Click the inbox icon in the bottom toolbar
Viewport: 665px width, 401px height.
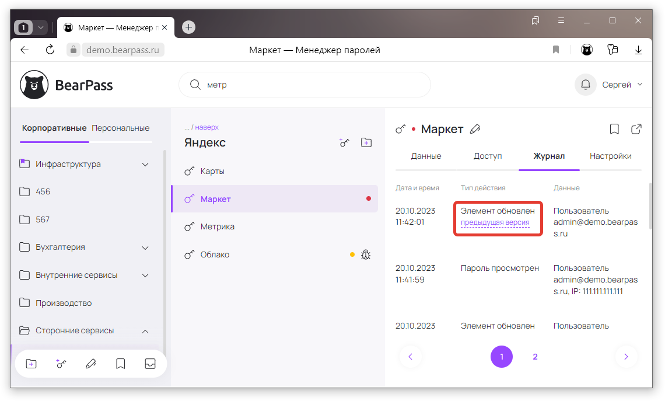[x=150, y=364]
